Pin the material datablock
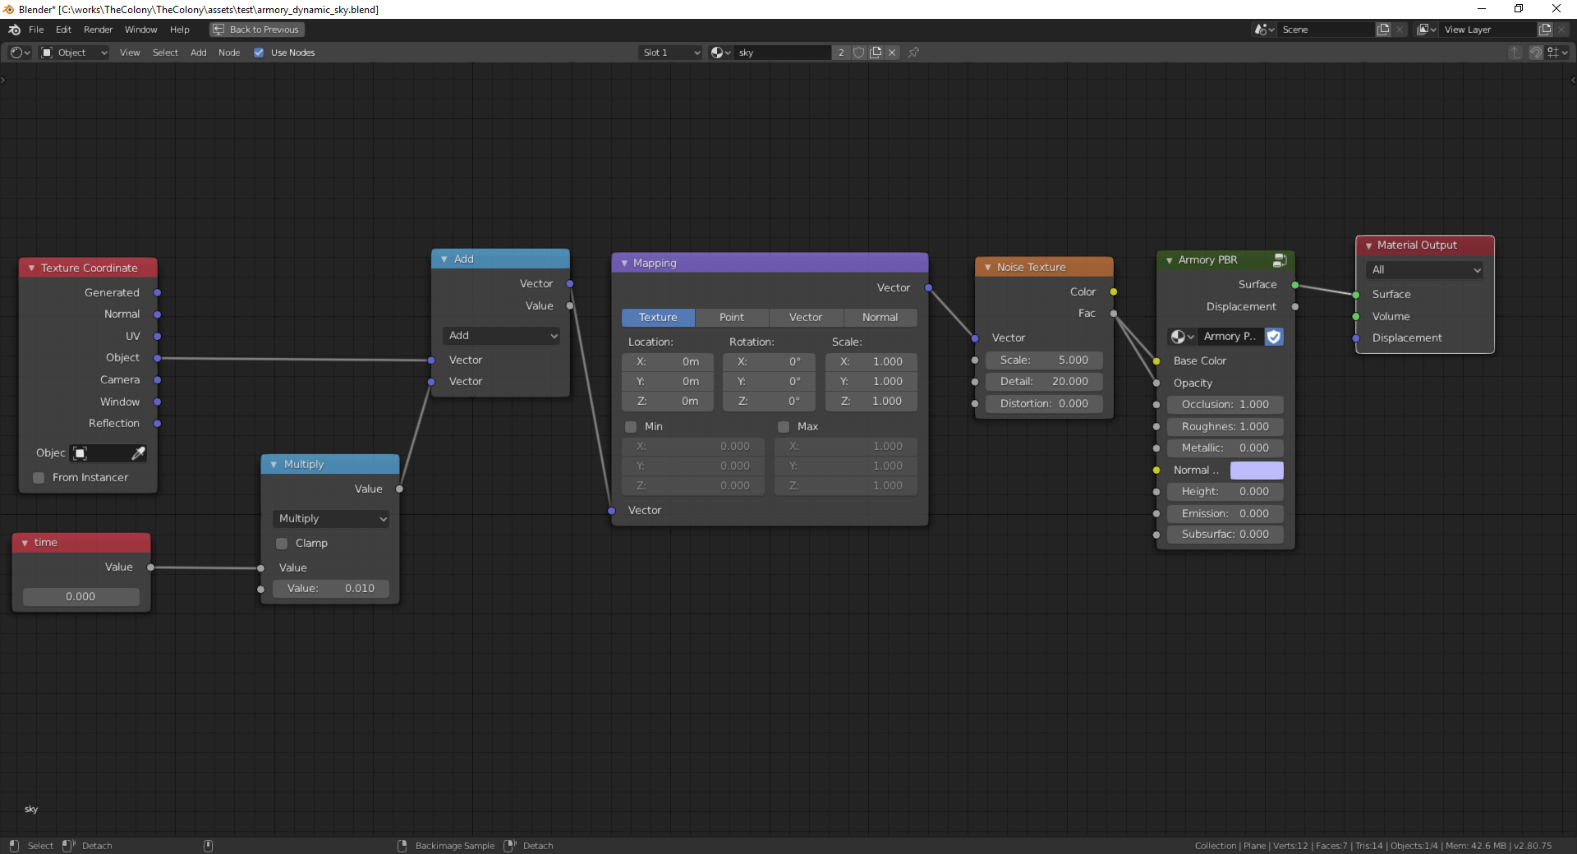The width and height of the screenshot is (1577, 854). 913,52
